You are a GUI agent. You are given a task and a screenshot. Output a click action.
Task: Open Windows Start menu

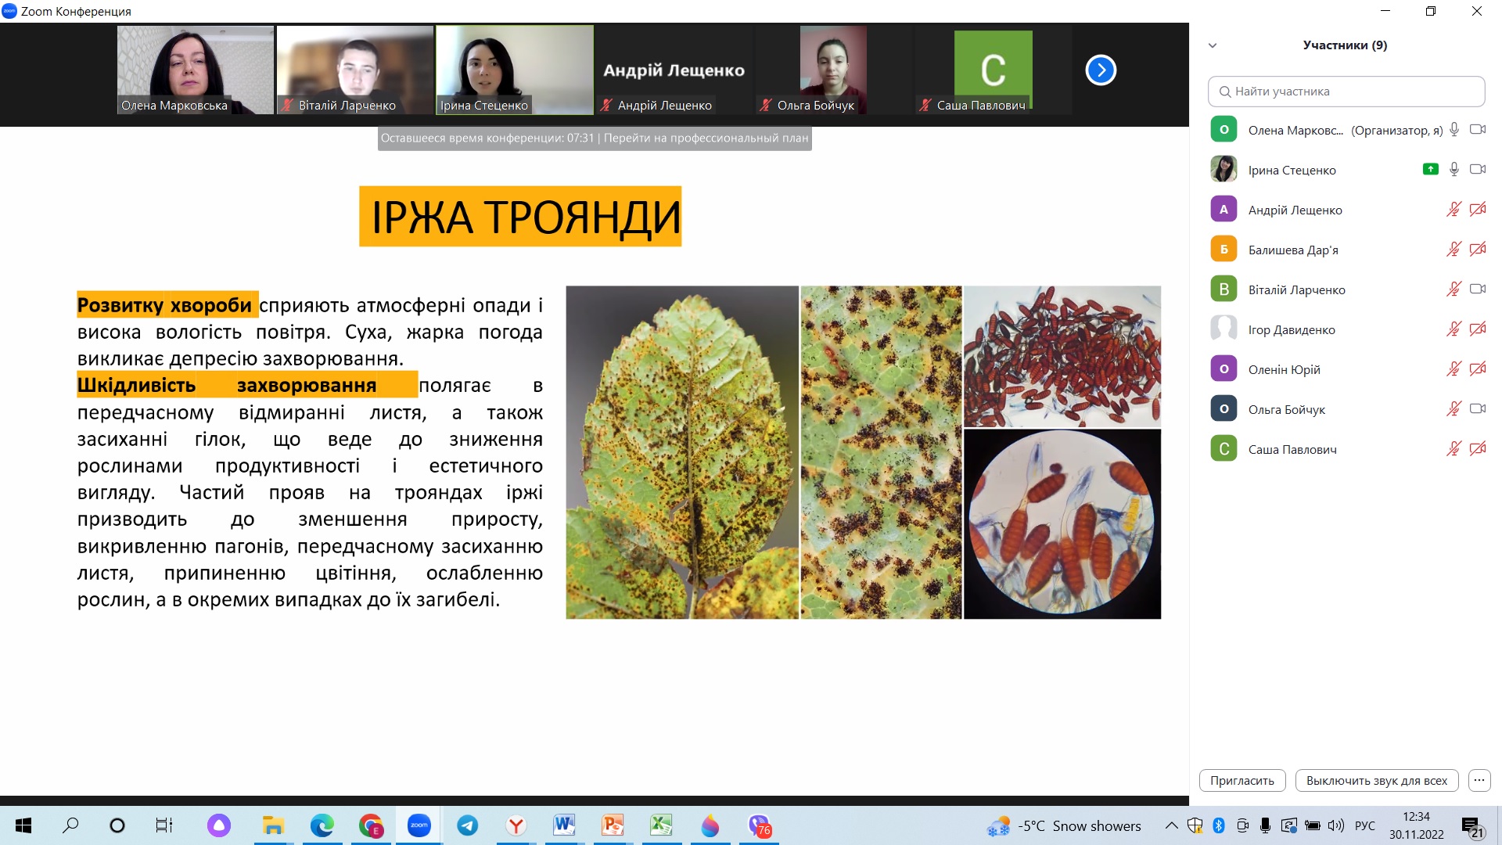point(23,825)
